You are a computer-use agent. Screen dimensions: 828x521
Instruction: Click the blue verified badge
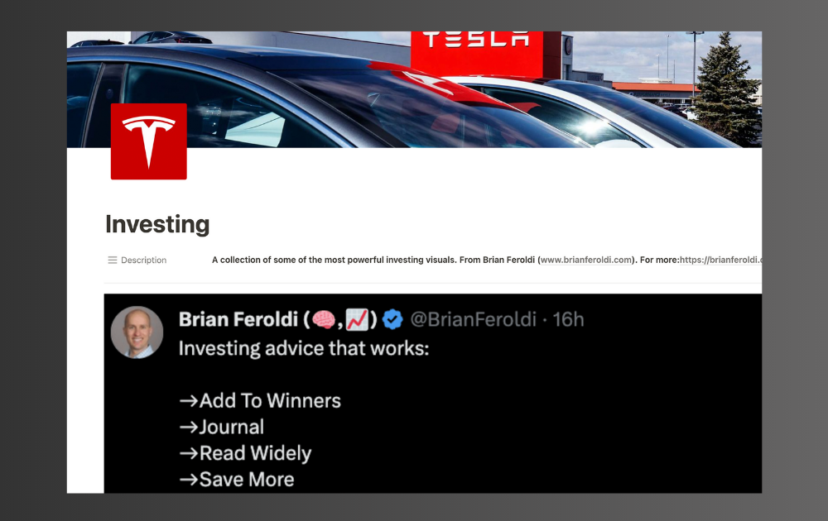[392, 319]
